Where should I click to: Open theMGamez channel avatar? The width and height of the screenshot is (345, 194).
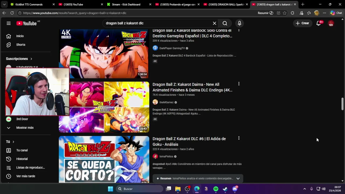tap(155, 102)
